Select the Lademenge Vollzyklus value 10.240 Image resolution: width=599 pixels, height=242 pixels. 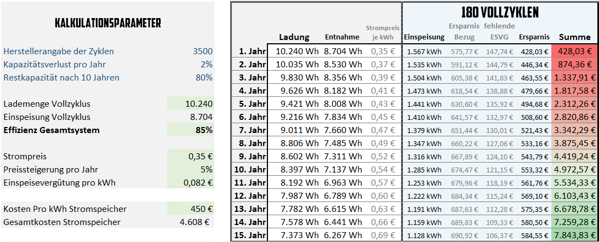[x=190, y=104]
